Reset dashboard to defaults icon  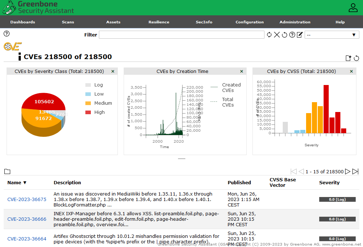click(356, 58)
